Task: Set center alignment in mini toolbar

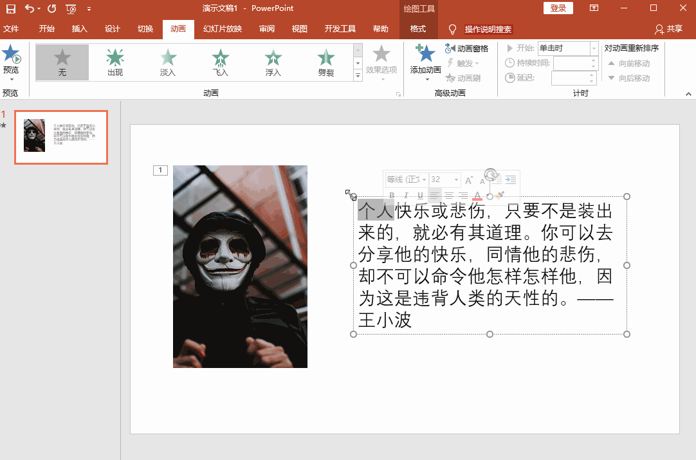Action: [x=449, y=195]
